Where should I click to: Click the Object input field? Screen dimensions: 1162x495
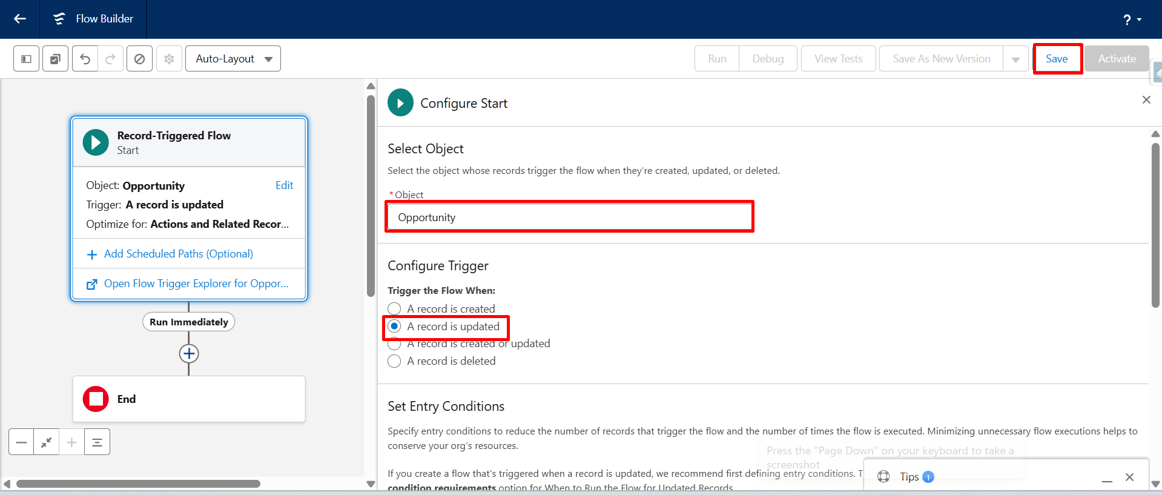click(569, 217)
